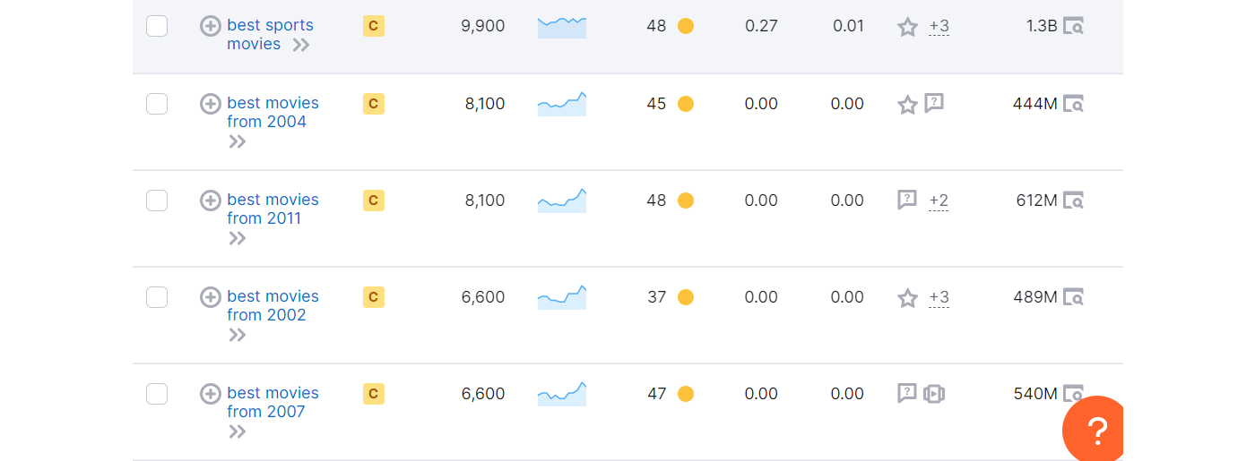
Task: Click intent badge 'C' for best sports movies
Action: pyautogui.click(x=374, y=26)
